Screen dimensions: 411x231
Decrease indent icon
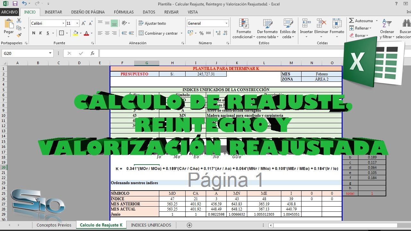pos(124,33)
